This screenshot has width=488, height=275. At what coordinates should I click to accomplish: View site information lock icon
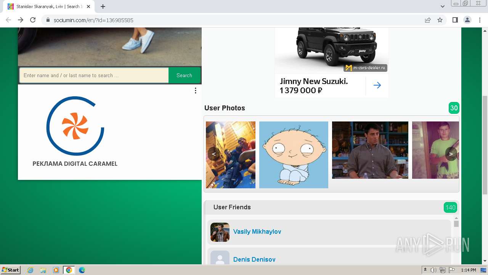(x=48, y=20)
